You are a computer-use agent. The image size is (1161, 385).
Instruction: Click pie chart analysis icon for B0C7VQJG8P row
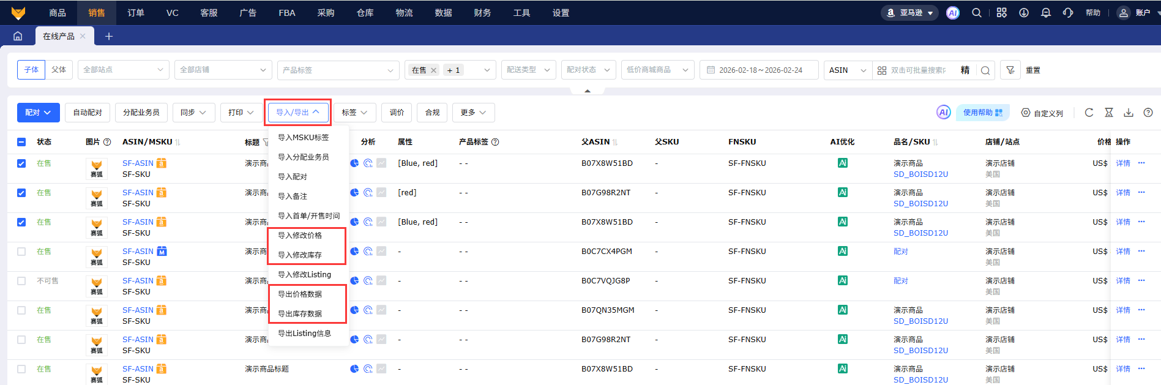click(x=354, y=281)
